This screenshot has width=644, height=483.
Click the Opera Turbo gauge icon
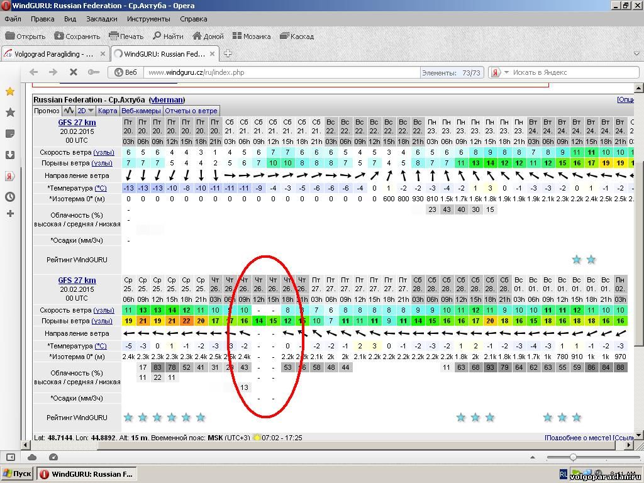point(53,457)
